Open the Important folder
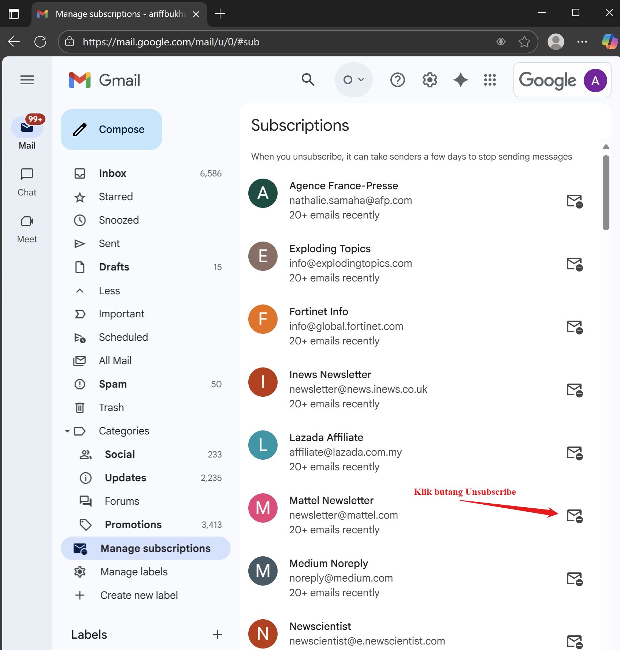Viewport: 620px width, 650px height. coord(146,314)
